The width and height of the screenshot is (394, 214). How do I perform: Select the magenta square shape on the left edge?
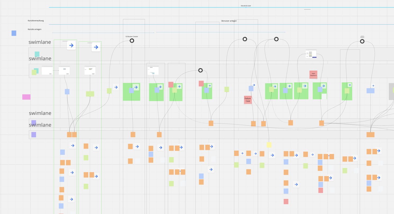click(26, 97)
